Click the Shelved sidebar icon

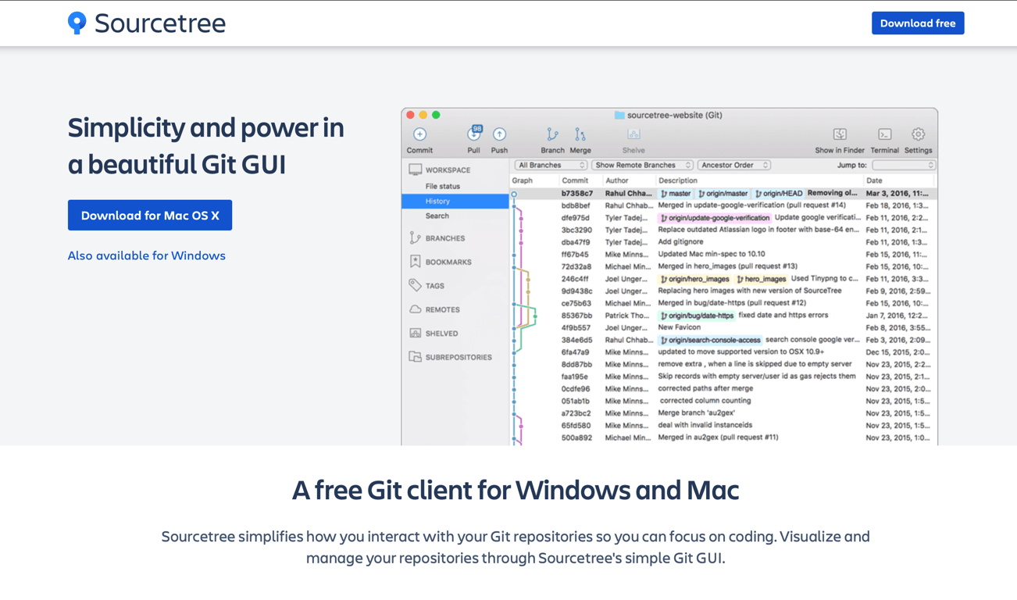(x=415, y=333)
